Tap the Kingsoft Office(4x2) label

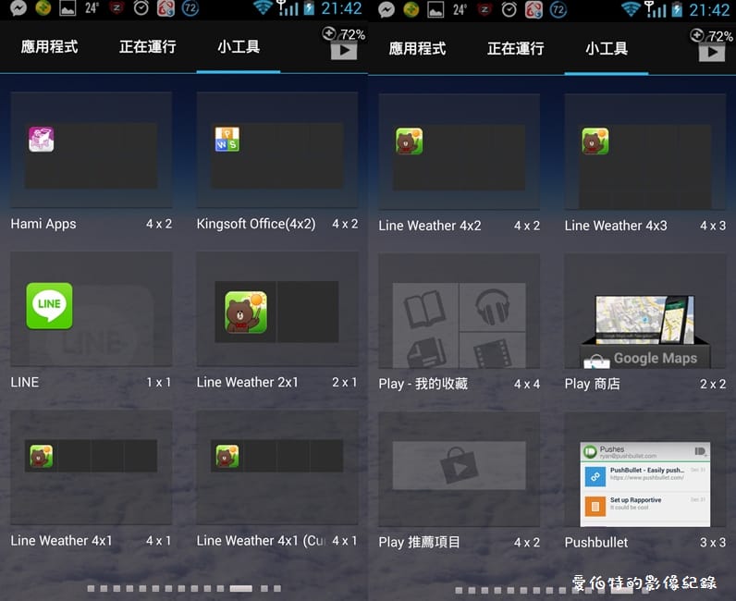click(x=256, y=224)
